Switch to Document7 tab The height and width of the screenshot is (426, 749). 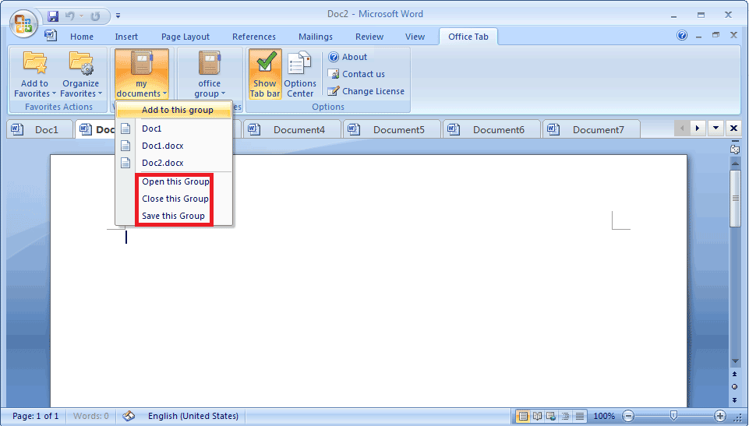[592, 129]
